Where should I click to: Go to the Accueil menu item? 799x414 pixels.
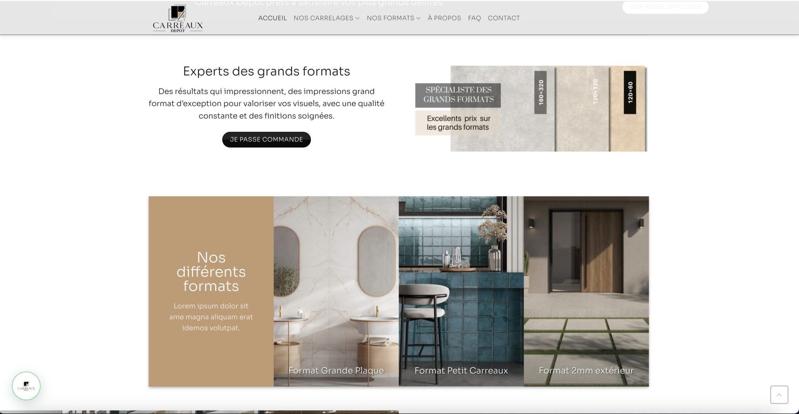(x=272, y=18)
